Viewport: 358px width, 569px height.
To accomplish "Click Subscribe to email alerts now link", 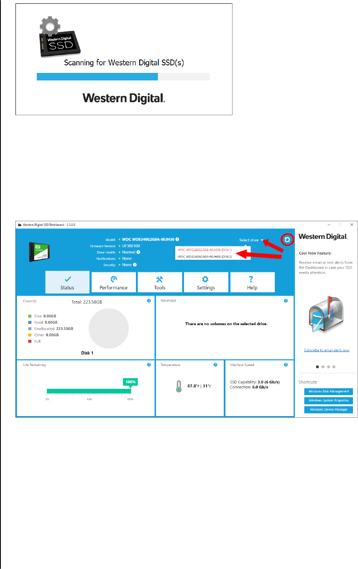I will [x=327, y=350].
